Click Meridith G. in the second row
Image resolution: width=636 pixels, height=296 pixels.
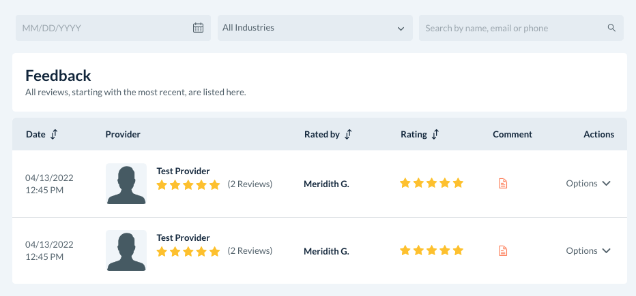click(326, 251)
